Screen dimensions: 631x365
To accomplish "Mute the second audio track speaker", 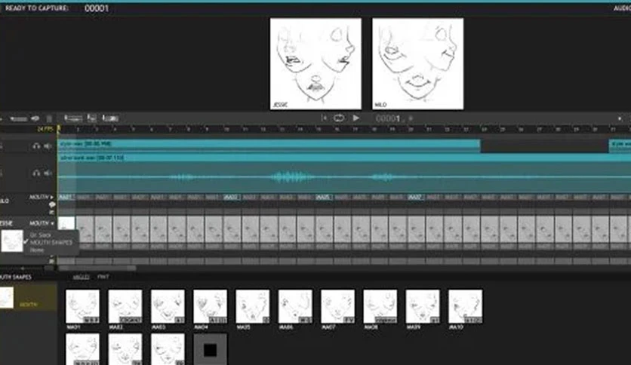I will (x=48, y=173).
